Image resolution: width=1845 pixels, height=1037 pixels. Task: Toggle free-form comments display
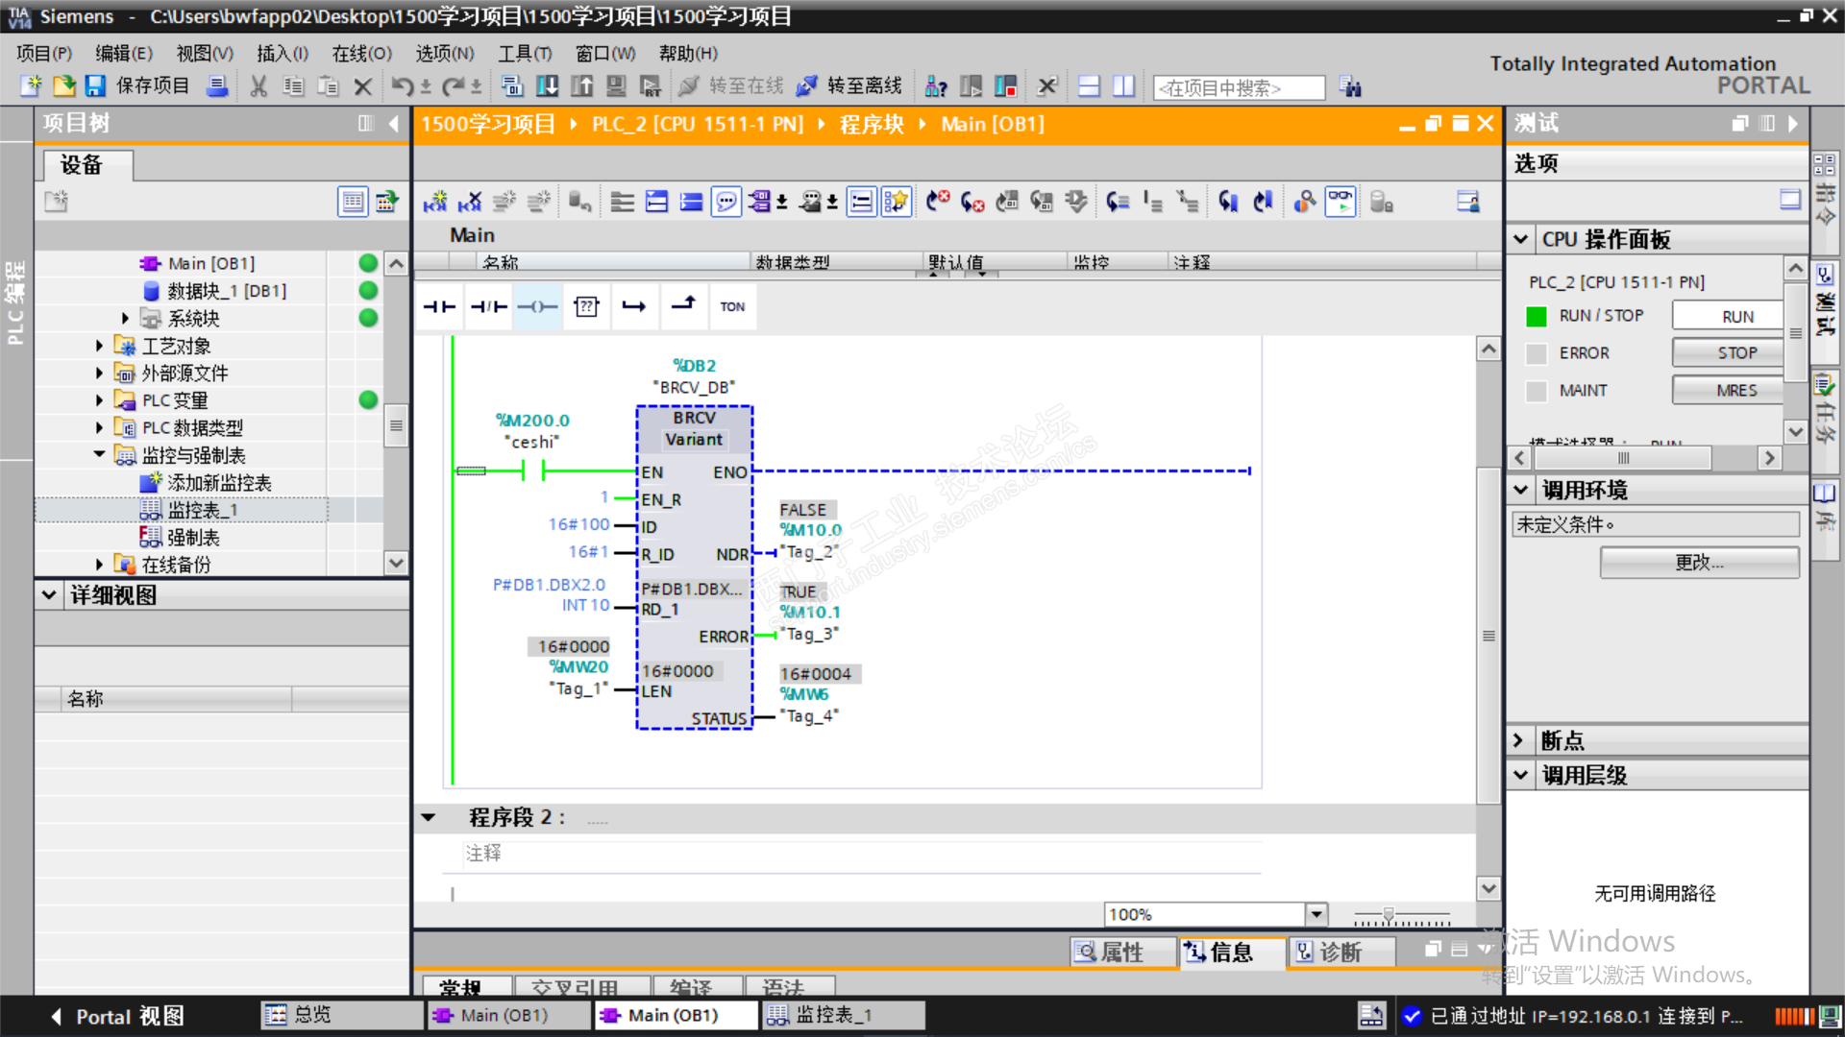(726, 202)
